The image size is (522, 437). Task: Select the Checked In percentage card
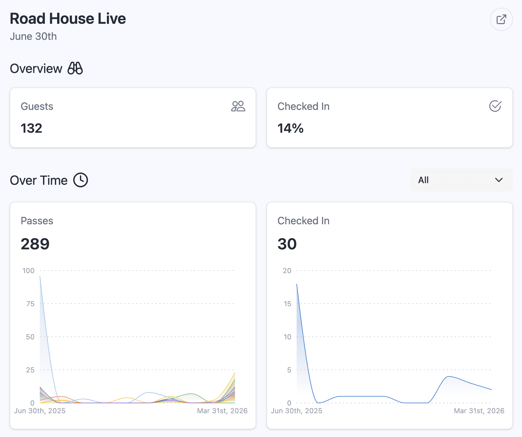(x=389, y=118)
